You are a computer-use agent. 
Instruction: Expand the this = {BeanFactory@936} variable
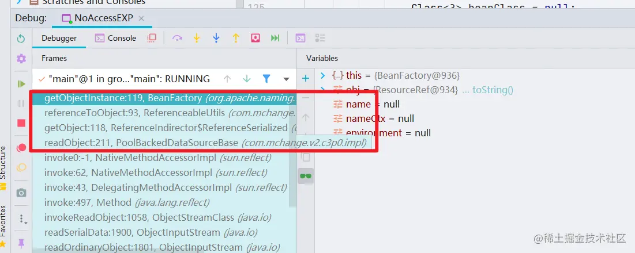tap(323, 75)
